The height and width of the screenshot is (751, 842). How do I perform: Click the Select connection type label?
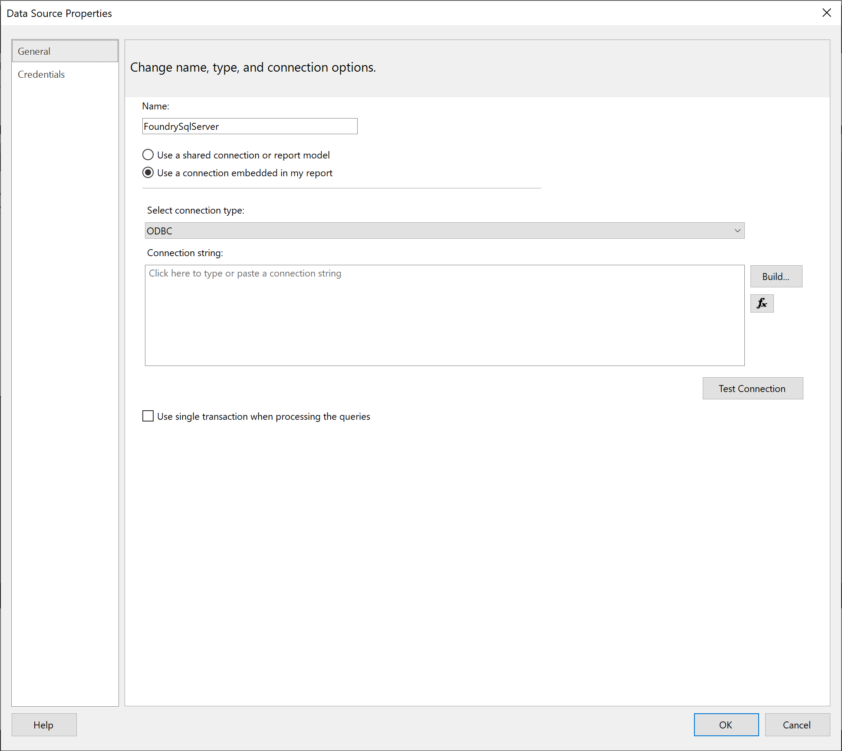(x=196, y=211)
